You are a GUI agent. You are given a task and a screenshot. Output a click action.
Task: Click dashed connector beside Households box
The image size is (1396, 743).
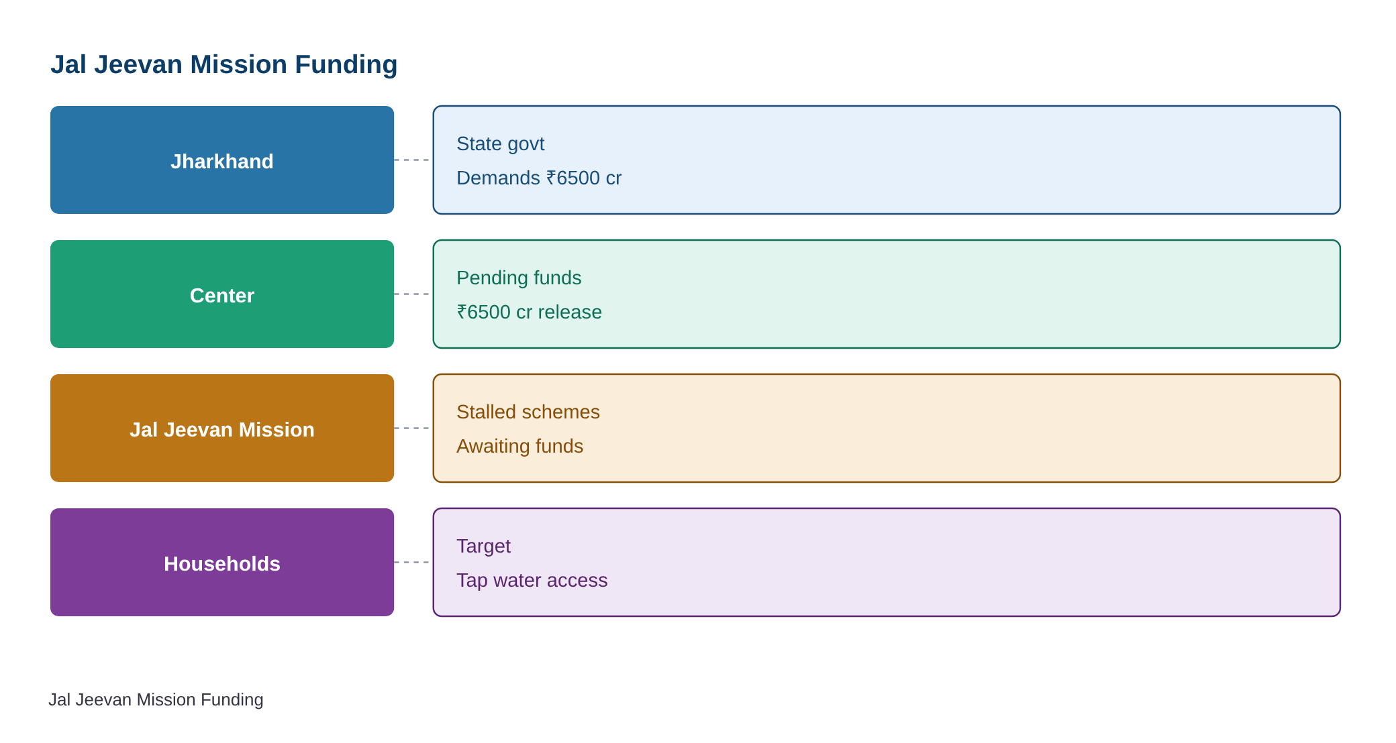[413, 562]
